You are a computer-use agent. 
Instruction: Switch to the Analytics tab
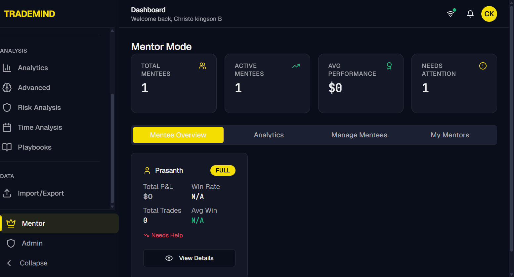point(269,135)
